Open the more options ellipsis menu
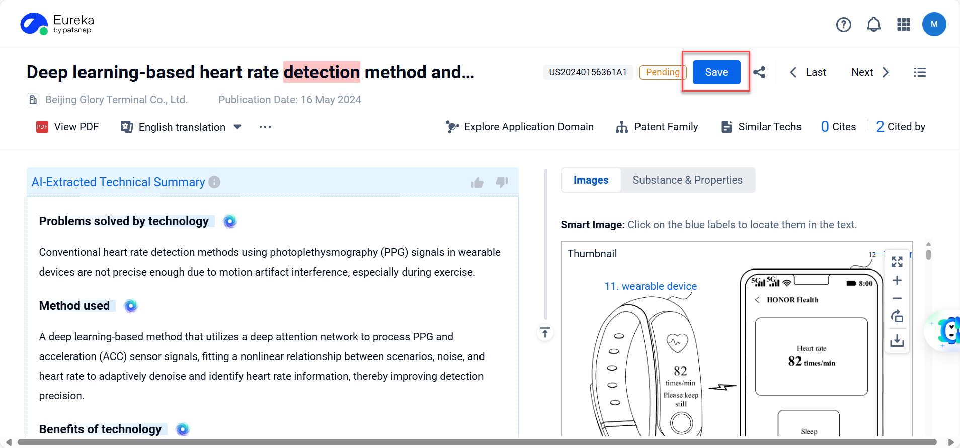 [x=265, y=127]
